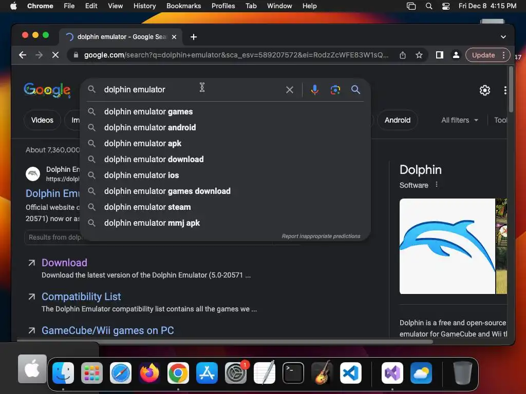Clear the Google search box text
Screen dimensions: 526x394
click(x=290, y=90)
